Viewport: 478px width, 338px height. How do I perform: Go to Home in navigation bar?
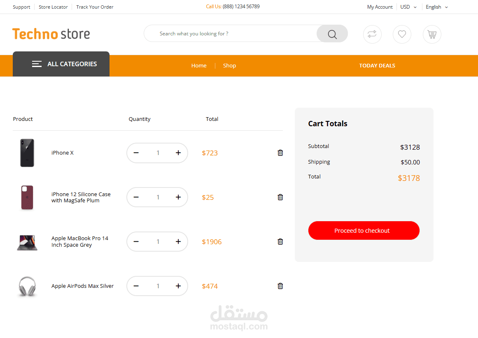pyautogui.click(x=199, y=65)
